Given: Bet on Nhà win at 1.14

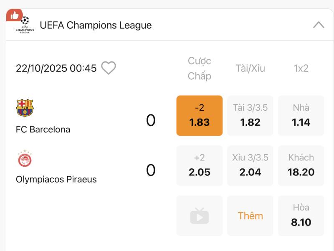Looking at the screenshot, I should click(301, 116).
